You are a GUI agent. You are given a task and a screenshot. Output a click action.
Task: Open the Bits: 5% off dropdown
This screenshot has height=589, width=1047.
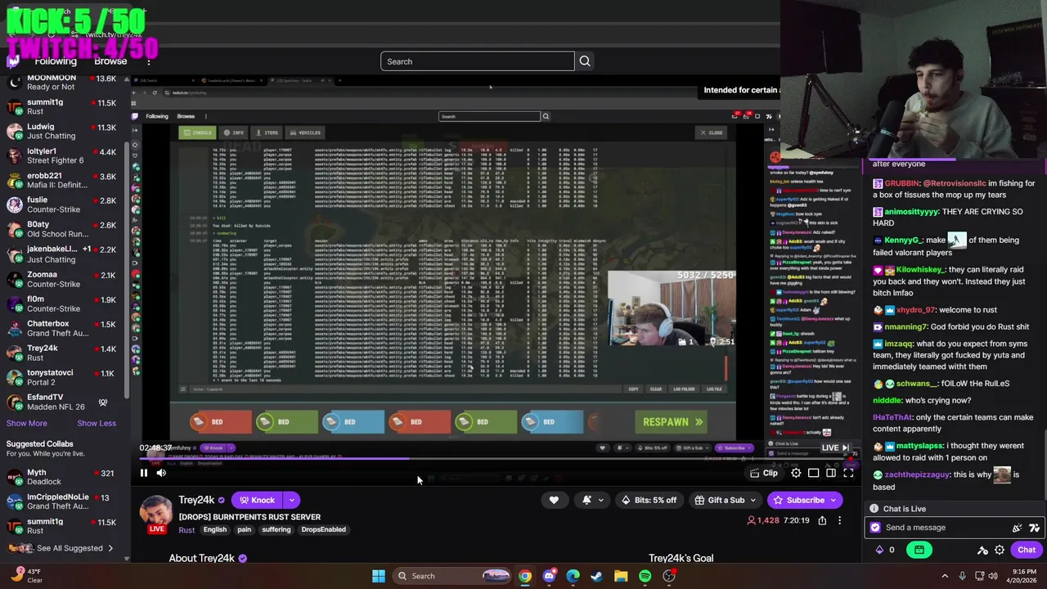click(649, 500)
